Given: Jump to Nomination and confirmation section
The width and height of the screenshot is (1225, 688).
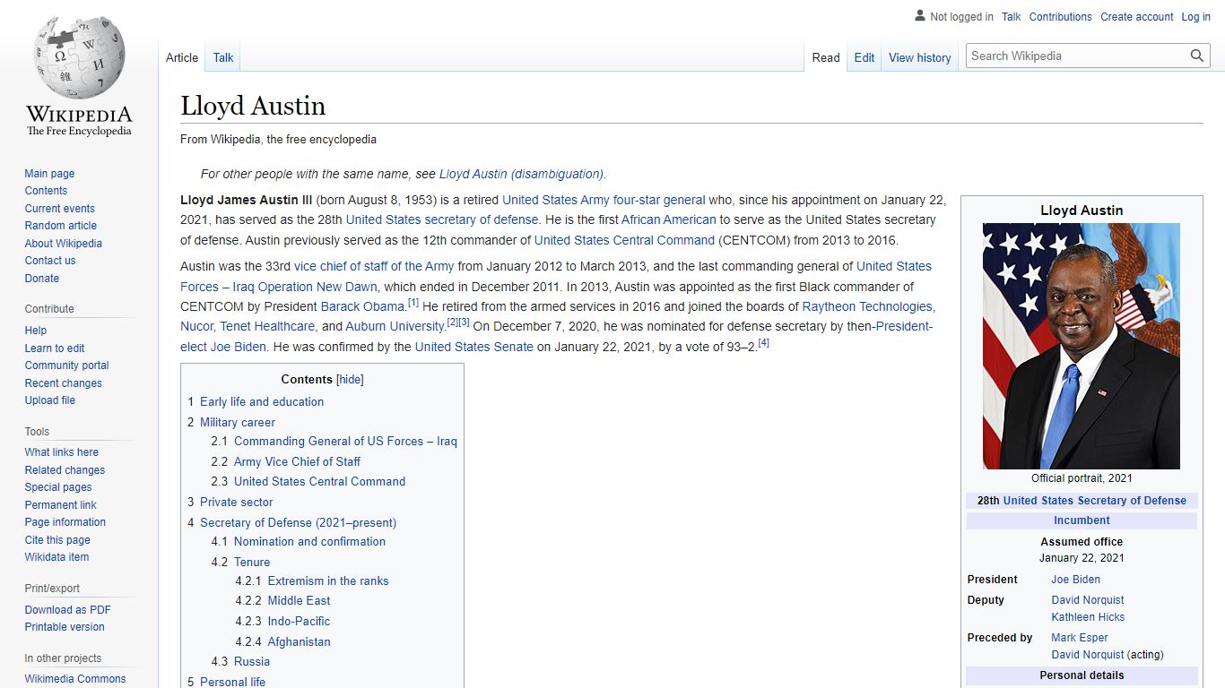Looking at the screenshot, I should point(309,542).
